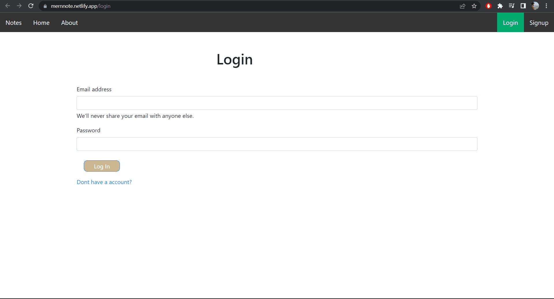Bookmark this page with the star icon
The image size is (554, 299).
474,6
